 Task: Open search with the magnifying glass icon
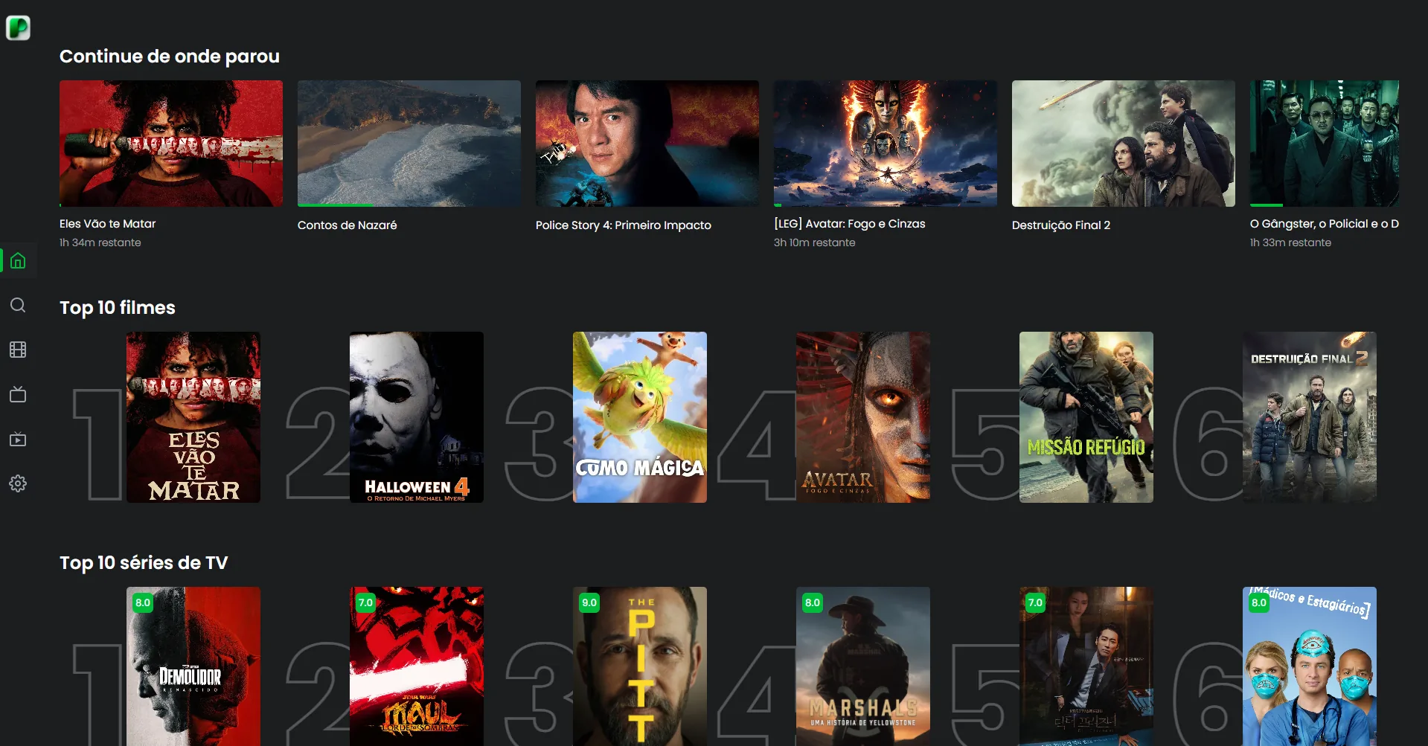pyautogui.click(x=18, y=306)
